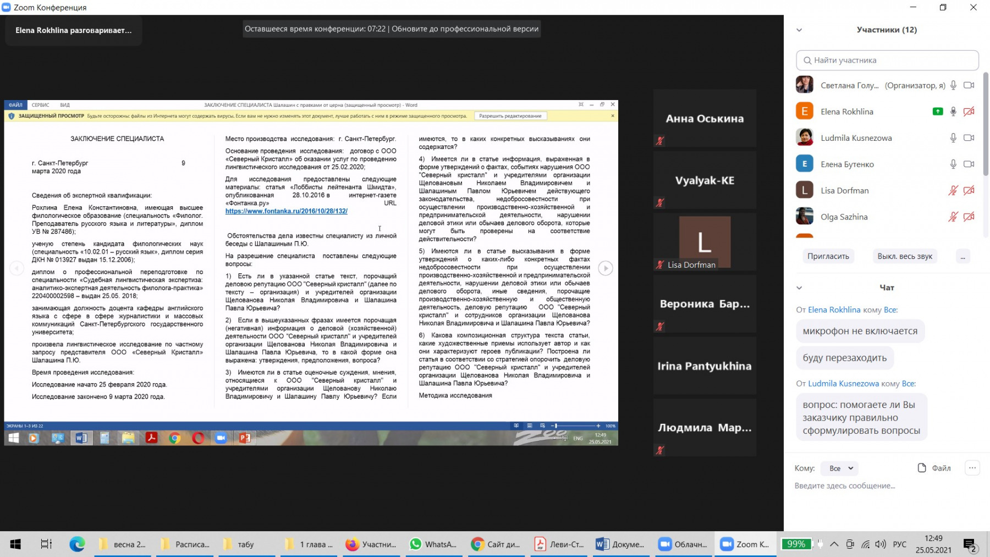Toggle Elena Rokhlina's camera icon

point(969,112)
